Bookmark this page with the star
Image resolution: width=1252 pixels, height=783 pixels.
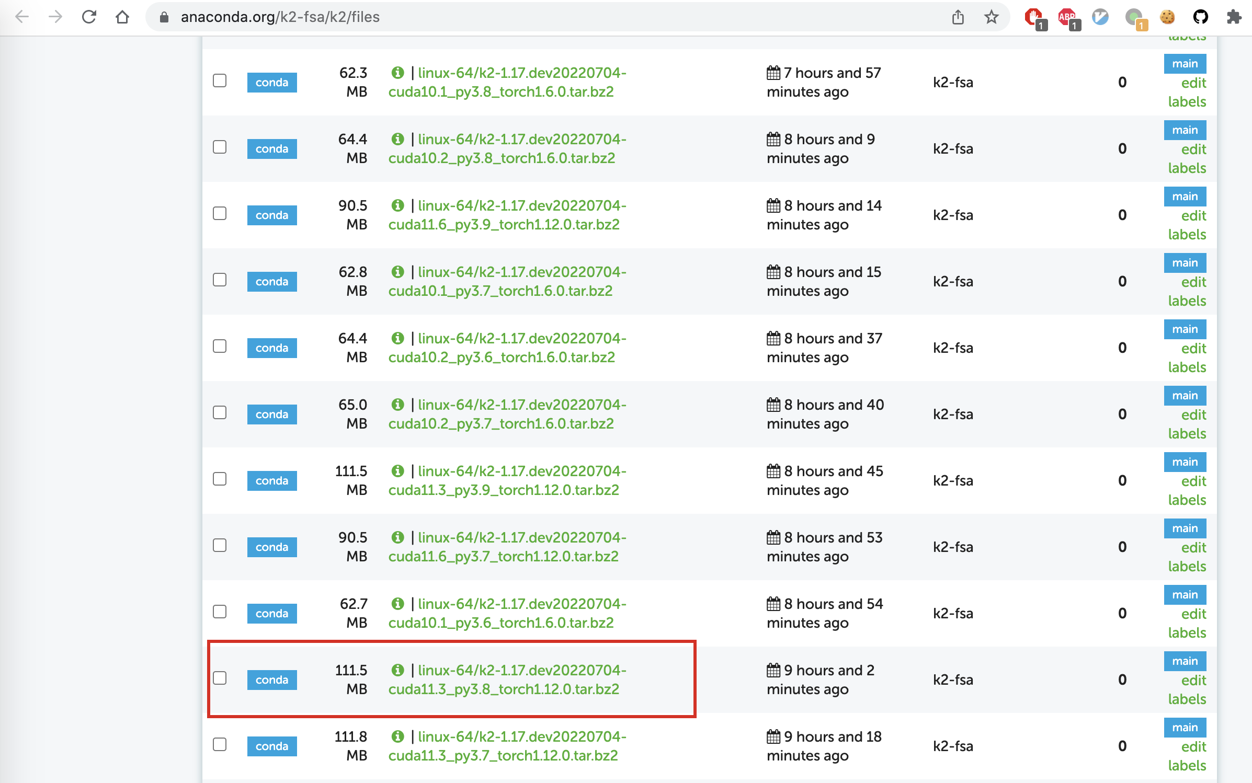click(x=991, y=16)
